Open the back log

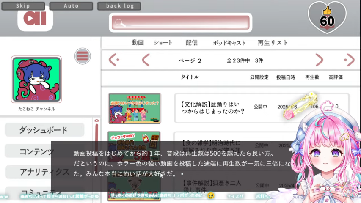point(119,6)
